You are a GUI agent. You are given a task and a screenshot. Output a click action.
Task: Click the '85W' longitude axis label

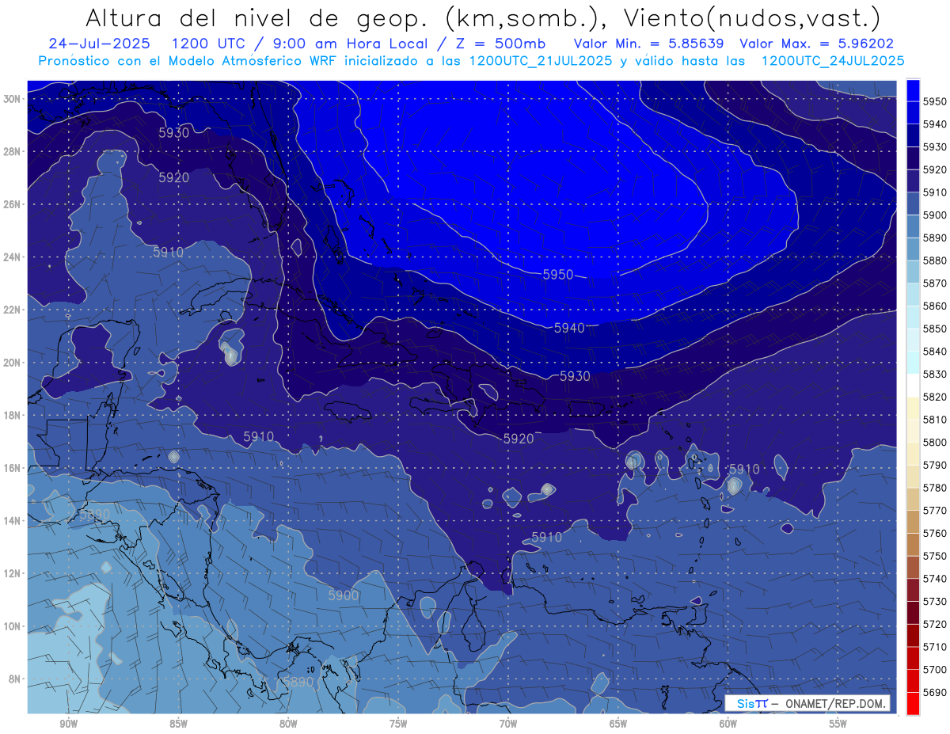(x=178, y=724)
